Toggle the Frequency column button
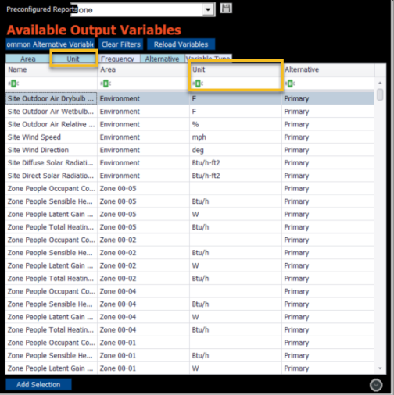This screenshot has width=394, height=395. [x=119, y=59]
